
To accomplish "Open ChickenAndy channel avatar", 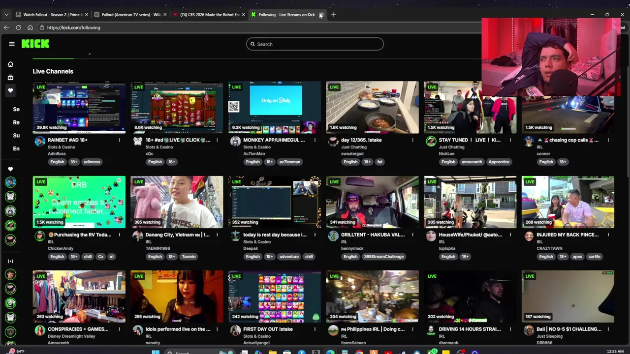I will [x=40, y=236].
